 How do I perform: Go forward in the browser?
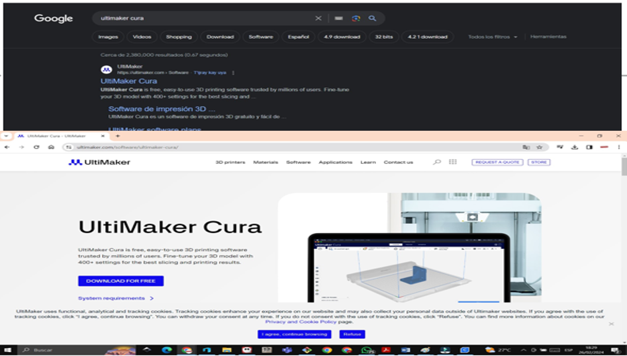pyautogui.click(x=22, y=147)
